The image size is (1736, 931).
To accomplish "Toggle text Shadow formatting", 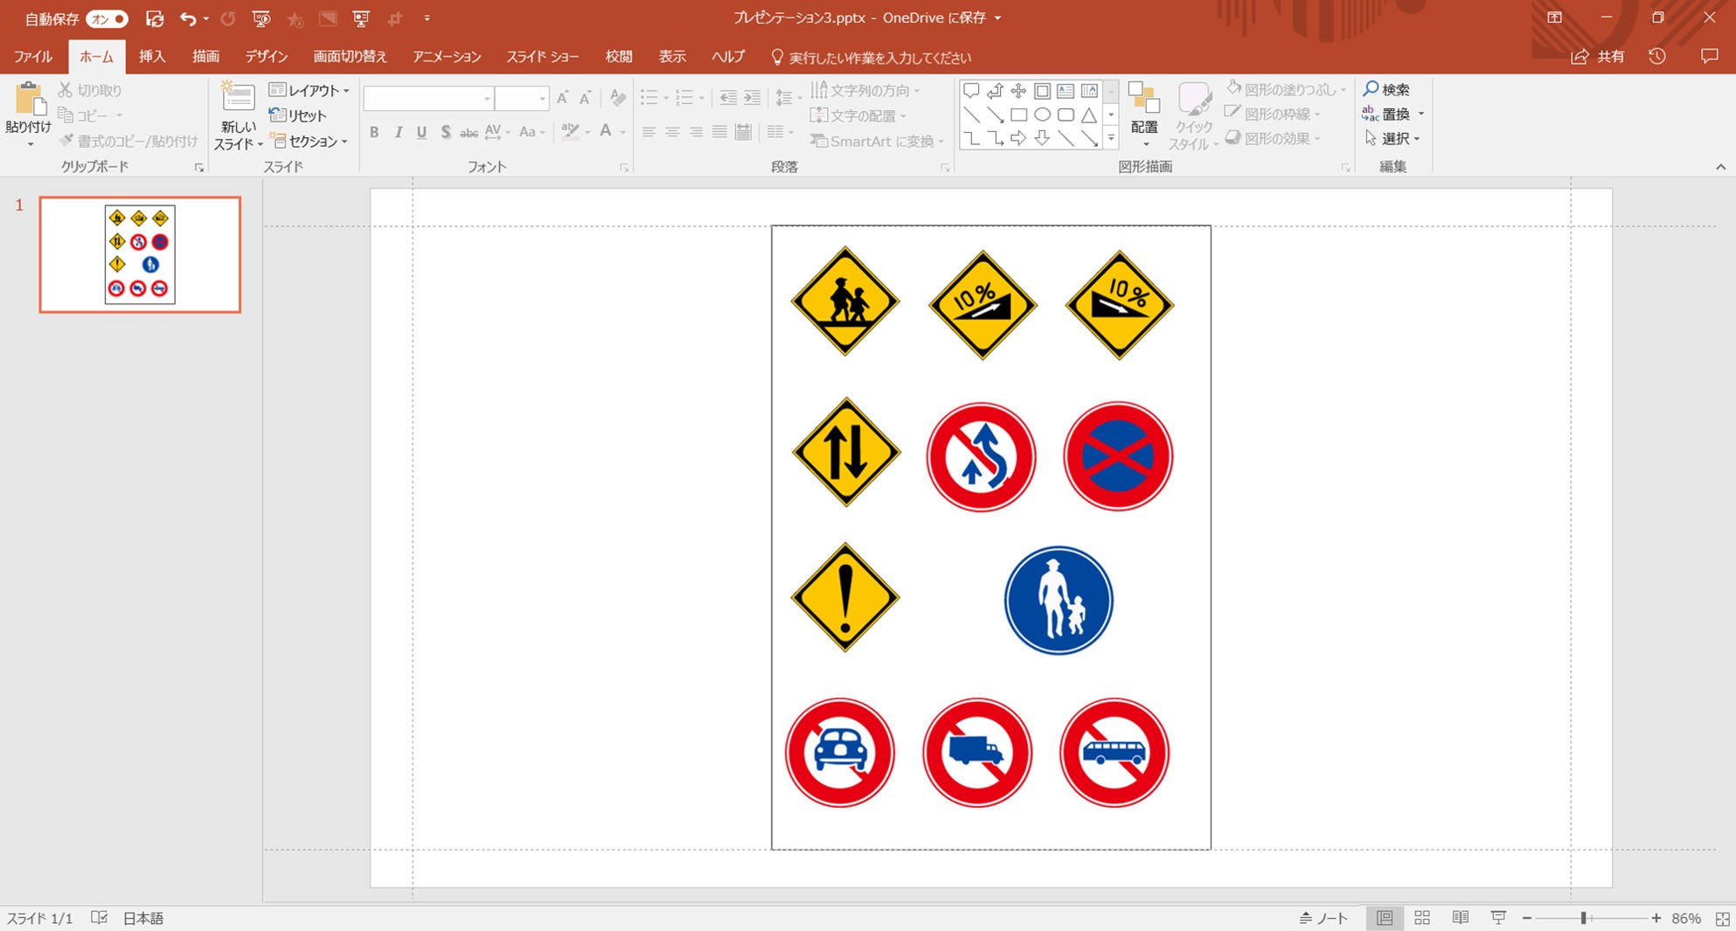I will tap(445, 132).
